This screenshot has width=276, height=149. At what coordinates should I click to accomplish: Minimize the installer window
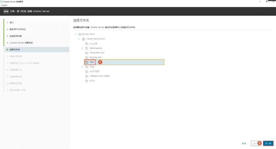coord(260,1)
